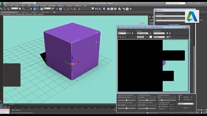Toggle Percent Snap in main toolbar
Viewport: 207px width, 116px height.
tap(71, 9)
